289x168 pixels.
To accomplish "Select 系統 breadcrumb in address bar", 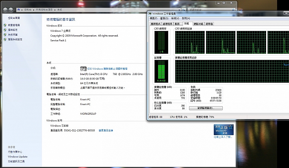I will point(59,10).
